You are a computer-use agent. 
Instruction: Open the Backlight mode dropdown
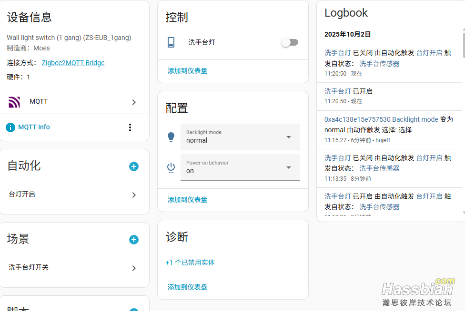[x=240, y=137]
